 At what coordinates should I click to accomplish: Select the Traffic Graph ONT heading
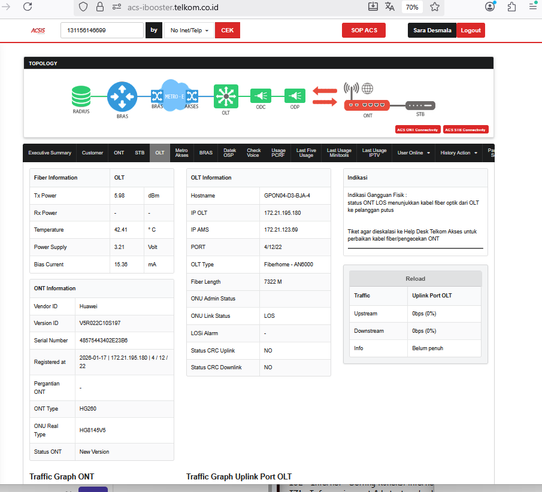pyautogui.click(x=62, y=476)
